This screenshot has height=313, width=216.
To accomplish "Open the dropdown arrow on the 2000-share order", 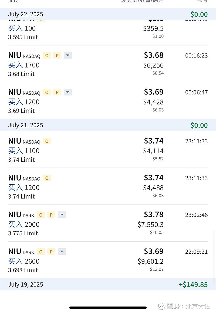I will click(62, 215).
